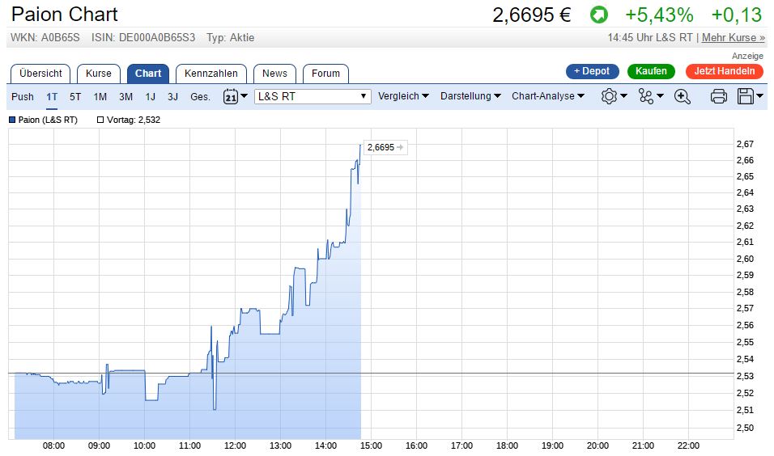The image size is (774, 456).
Task: Expand the Darstellung display menu
Action: tap(470, 96)
